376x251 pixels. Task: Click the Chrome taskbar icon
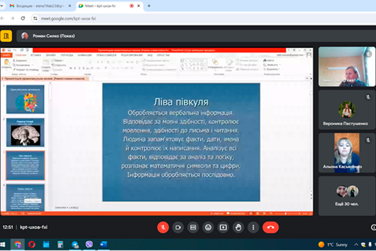pos(18,244)
